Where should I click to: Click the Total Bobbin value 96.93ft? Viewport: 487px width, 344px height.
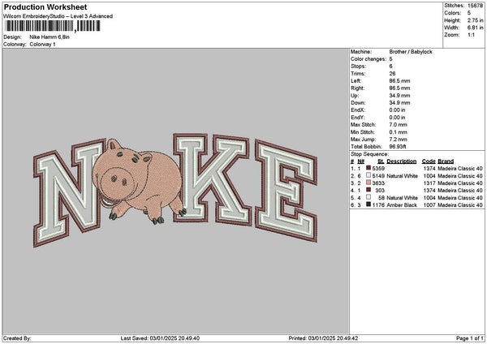click(x=398, y=147)
